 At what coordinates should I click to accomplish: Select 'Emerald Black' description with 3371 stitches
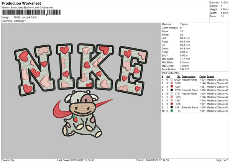[190, 108]
